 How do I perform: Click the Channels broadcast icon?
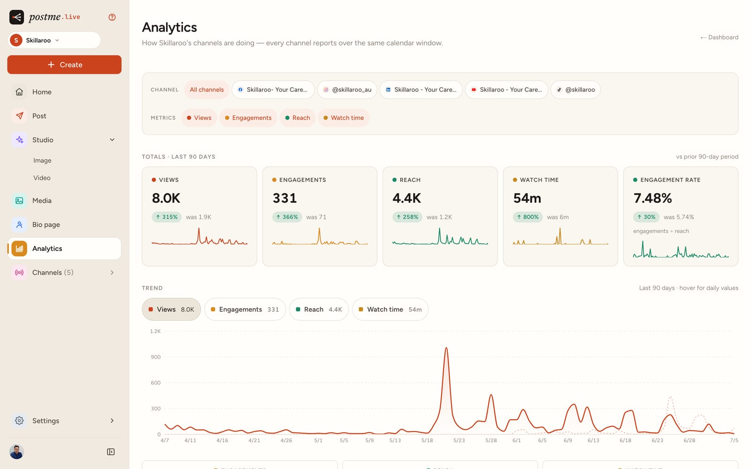(19, 272)
